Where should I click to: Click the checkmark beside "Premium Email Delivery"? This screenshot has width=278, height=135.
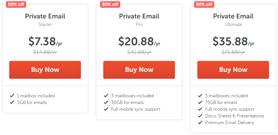pyautogui.click(x=200, y=122)
